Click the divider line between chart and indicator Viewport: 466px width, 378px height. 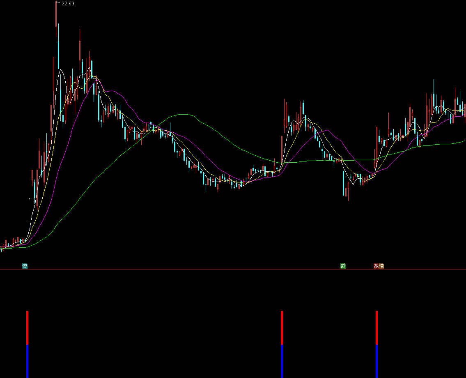point(233,270)
